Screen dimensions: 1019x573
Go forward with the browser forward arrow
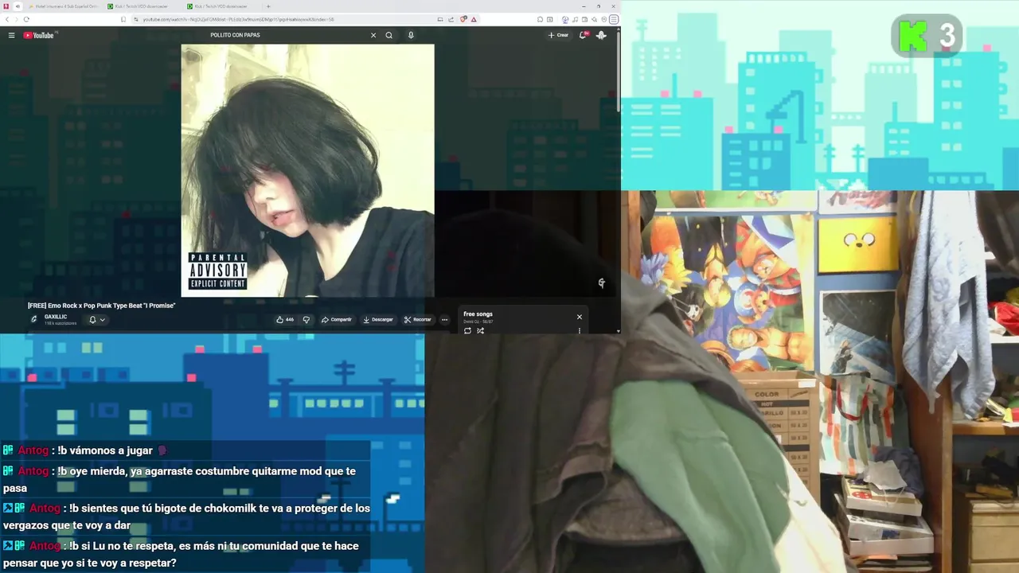pyautogui.click(x=16, y=19)
